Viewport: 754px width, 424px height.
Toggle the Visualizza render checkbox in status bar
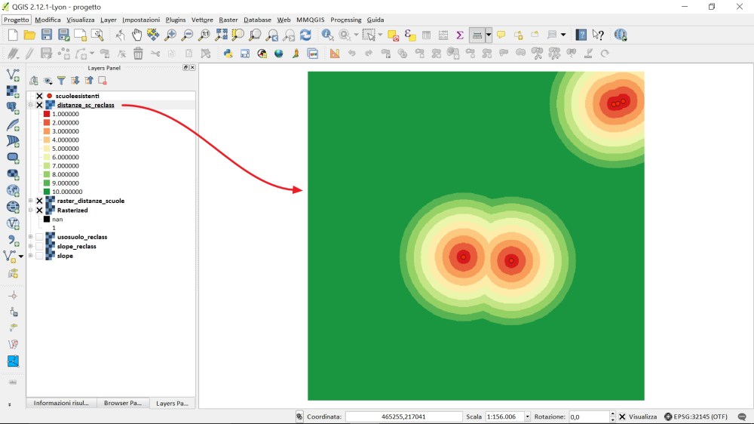point(622,416)
